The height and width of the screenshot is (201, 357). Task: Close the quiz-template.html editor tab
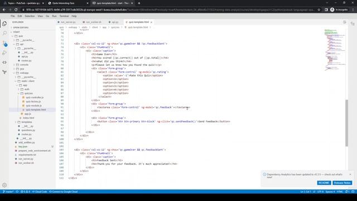(151, 22)
